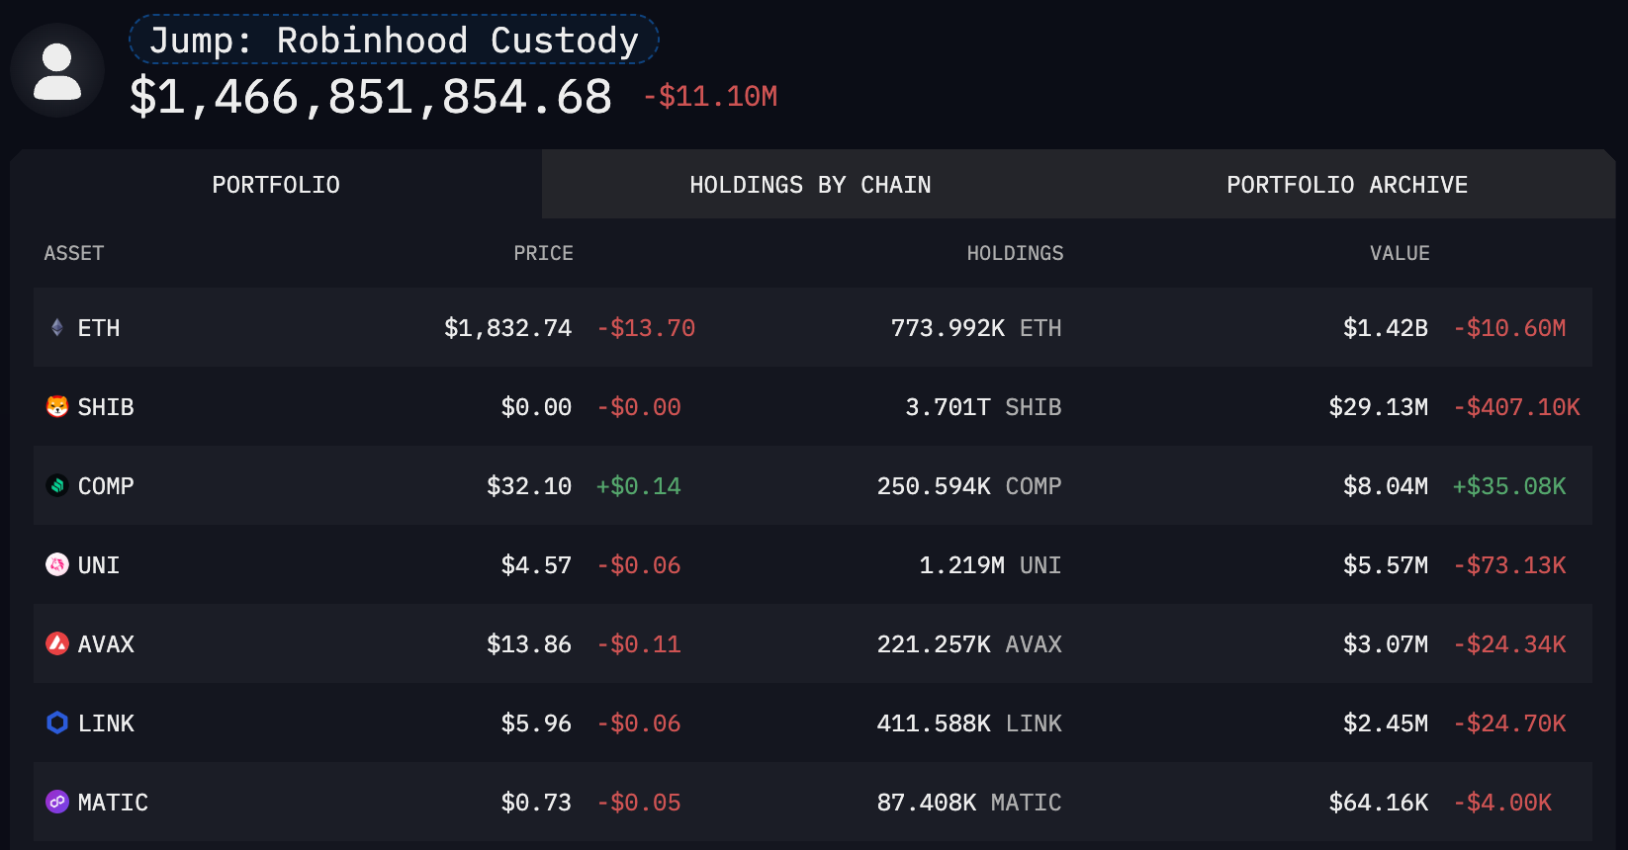Image resolution: width=1628 pixels, height=850 pixels.
Task: Click the ETH value $1.42B
Action: [x=1385, y=328]
